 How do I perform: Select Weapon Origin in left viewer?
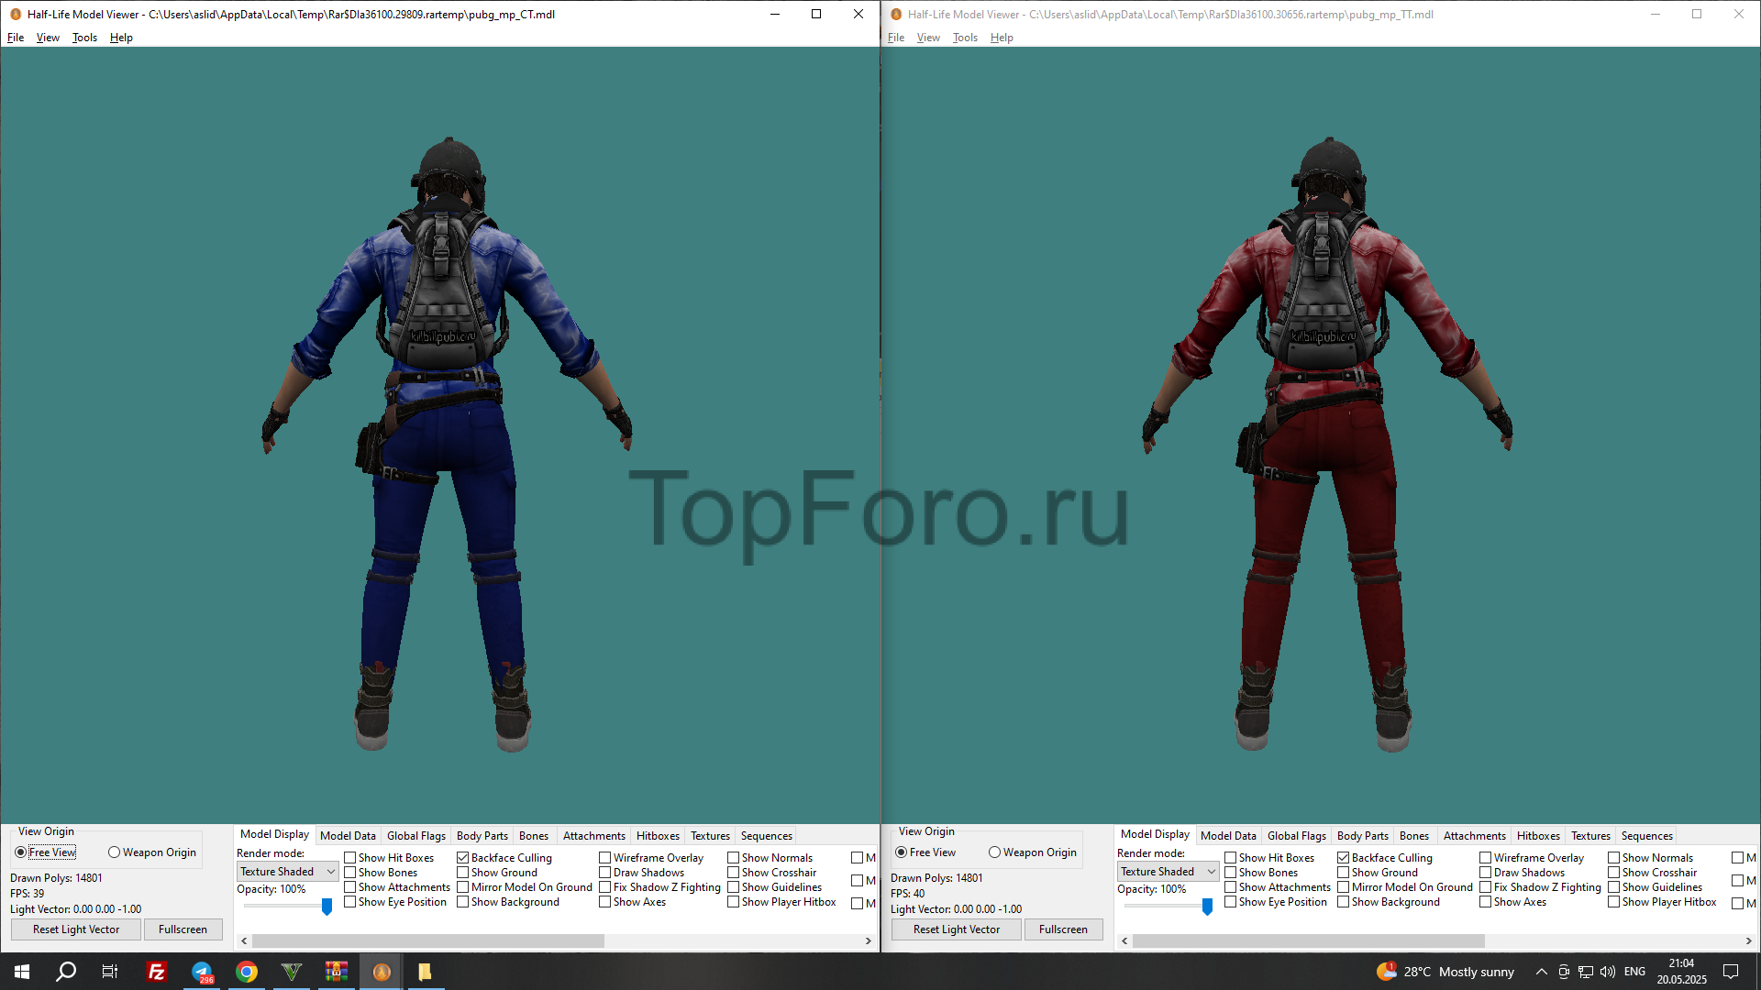tap(115, 852)
